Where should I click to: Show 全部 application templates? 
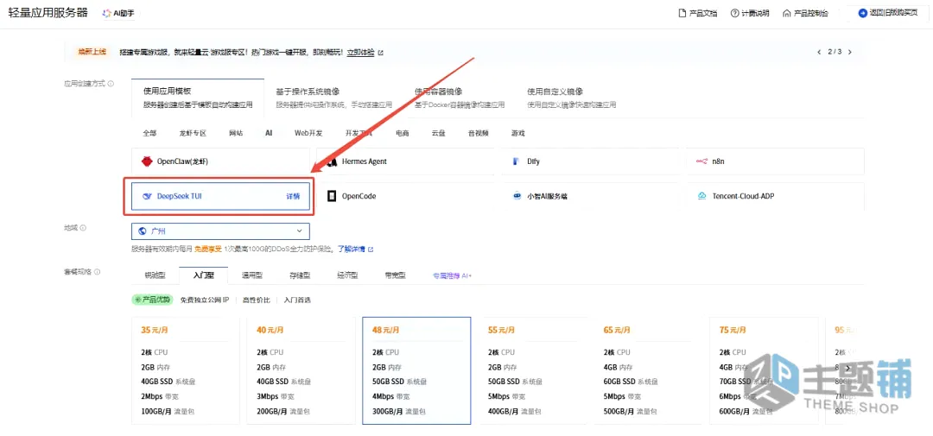(x=149, y=133)
